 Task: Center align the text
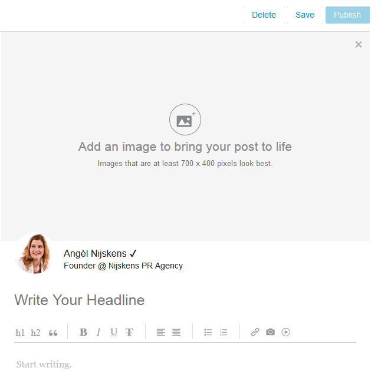tap(176, 332)
